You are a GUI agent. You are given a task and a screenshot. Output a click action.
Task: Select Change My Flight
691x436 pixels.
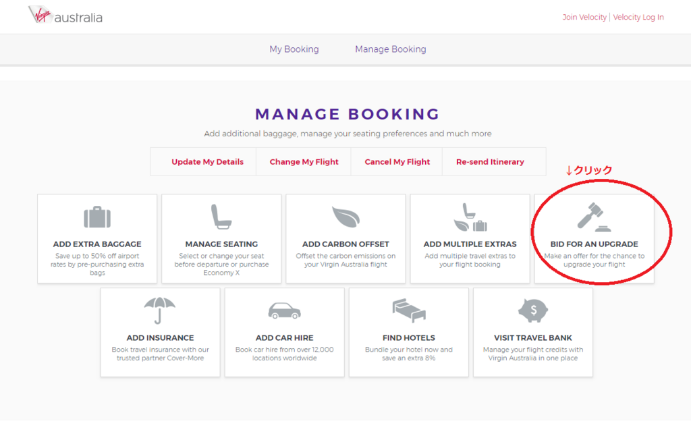tap(304, 162)
